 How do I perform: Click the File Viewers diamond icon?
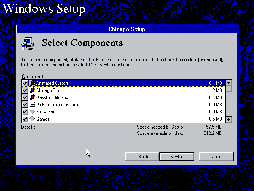32,111
